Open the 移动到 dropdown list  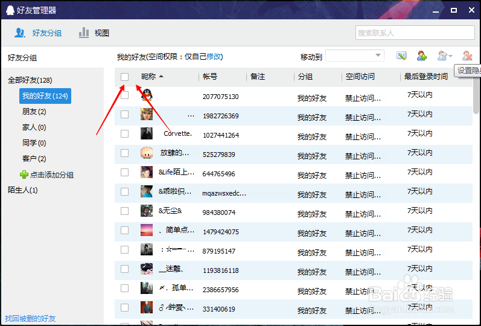click(355, 56)
